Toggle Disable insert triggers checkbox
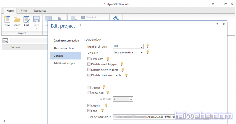Viewport: 236px width, 124px height. pyautogui.click(x=89, y=64)
